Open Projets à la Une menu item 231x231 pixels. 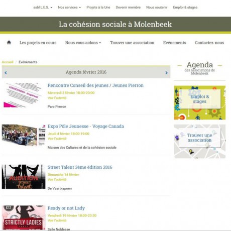98,8
